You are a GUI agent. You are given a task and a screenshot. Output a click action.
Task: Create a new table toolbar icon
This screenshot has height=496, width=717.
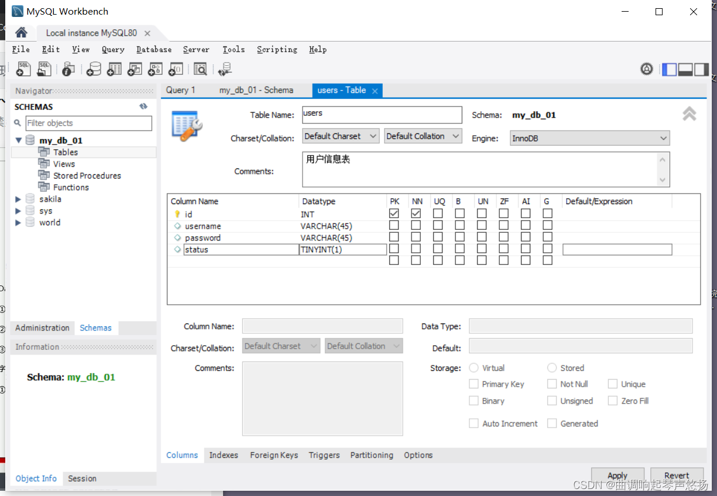tap(114, 69)
